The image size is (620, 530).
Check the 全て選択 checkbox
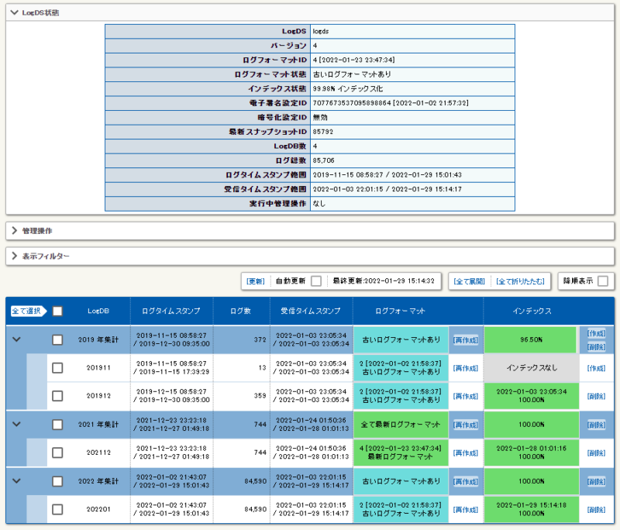[56, 310]
